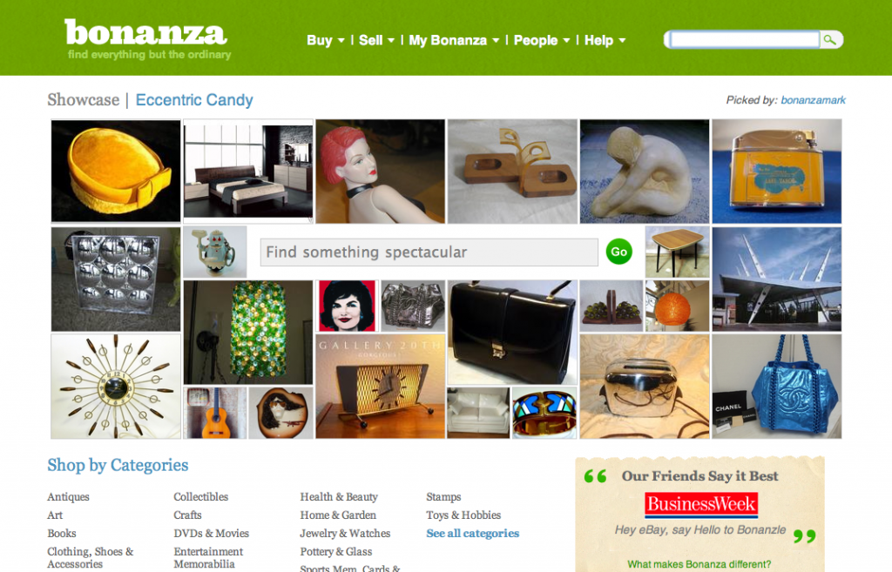Open What makes Bonanza different link

(x=699, y=564)
